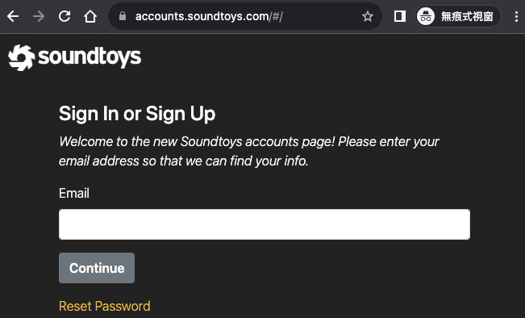Open the browser home page icon
The height and width of the screenshot is (318, 525).
pyautogui.click(x=90, y=16)
